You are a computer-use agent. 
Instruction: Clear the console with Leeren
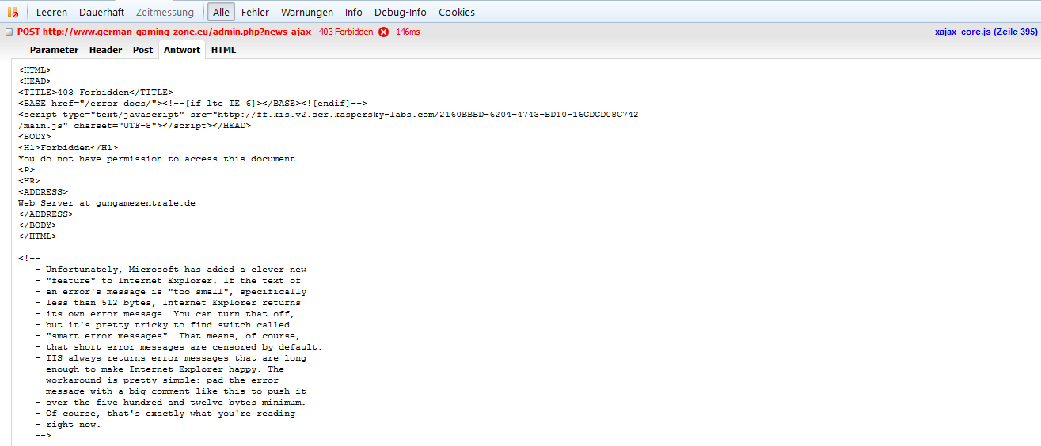(x=51, y=12)
